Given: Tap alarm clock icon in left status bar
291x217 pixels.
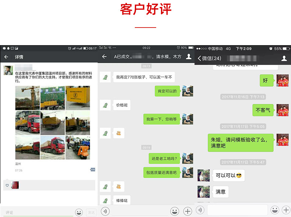Looking at the screenshot, I should click(69, 48).
